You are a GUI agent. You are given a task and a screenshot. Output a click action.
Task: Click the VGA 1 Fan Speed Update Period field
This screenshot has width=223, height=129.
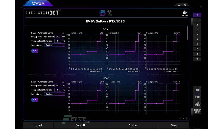(x=58, y=37)
